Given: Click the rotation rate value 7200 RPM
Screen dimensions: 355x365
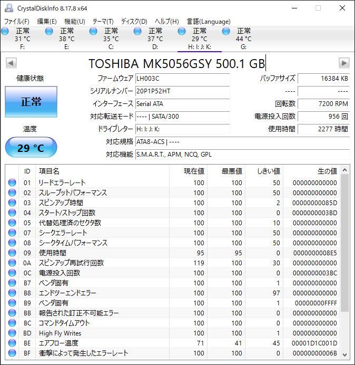Looking at the screenshot, I should (x=323, y=103).
